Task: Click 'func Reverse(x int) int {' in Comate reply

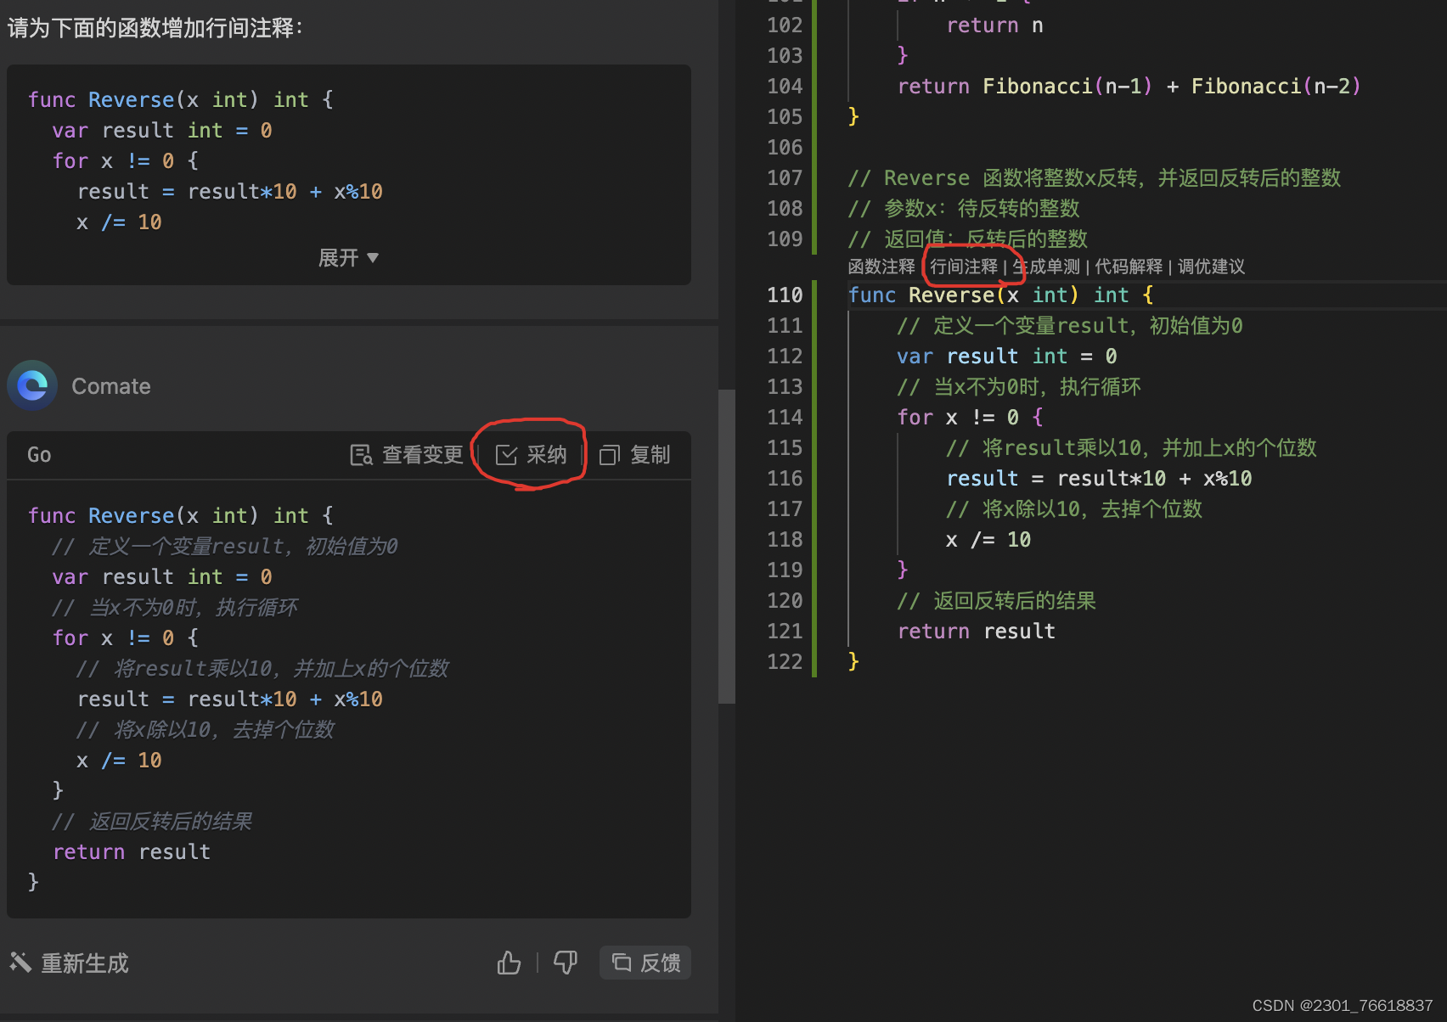Action: [x=181, y=516]
